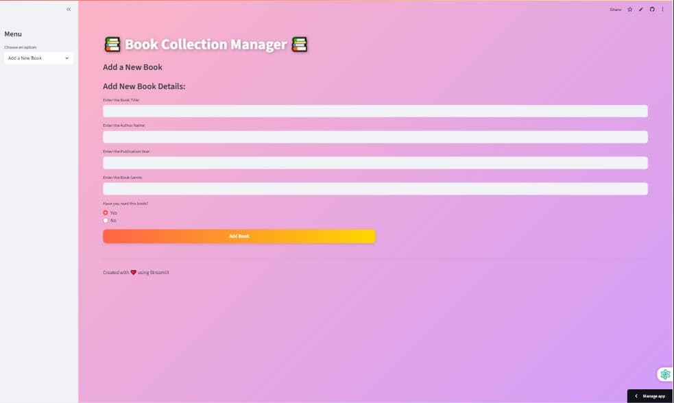
Task: Click the Book Genre input field
Action: tap(375, 188)
